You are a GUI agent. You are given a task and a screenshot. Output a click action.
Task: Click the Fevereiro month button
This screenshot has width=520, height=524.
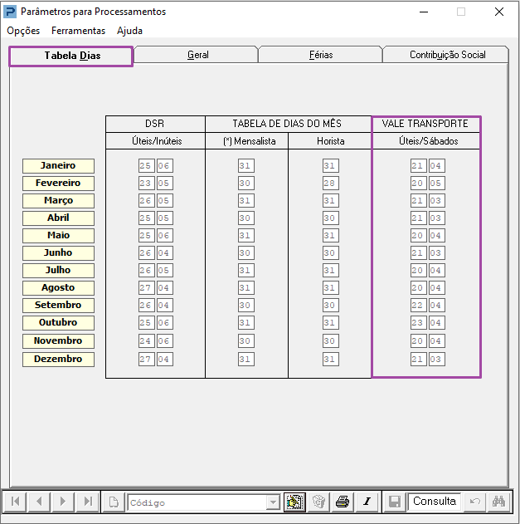[58, 184]
